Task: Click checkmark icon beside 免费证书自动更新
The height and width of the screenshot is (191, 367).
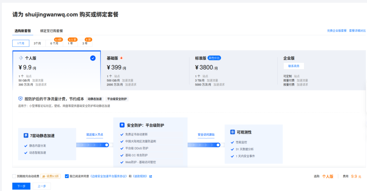Action: coord(122,134)
